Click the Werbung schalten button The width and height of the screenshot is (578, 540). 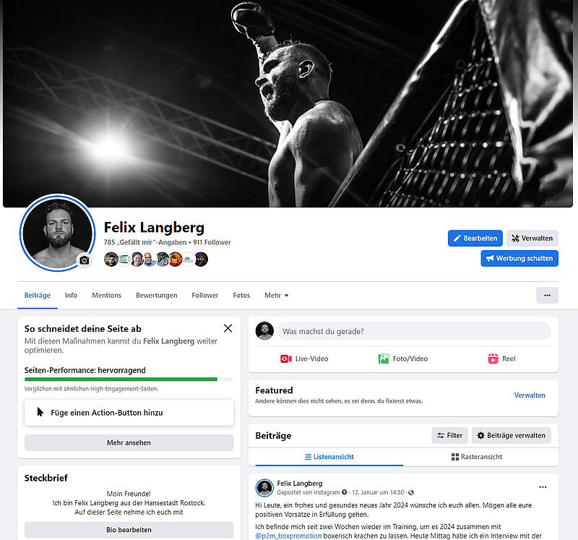pos(519,258)
